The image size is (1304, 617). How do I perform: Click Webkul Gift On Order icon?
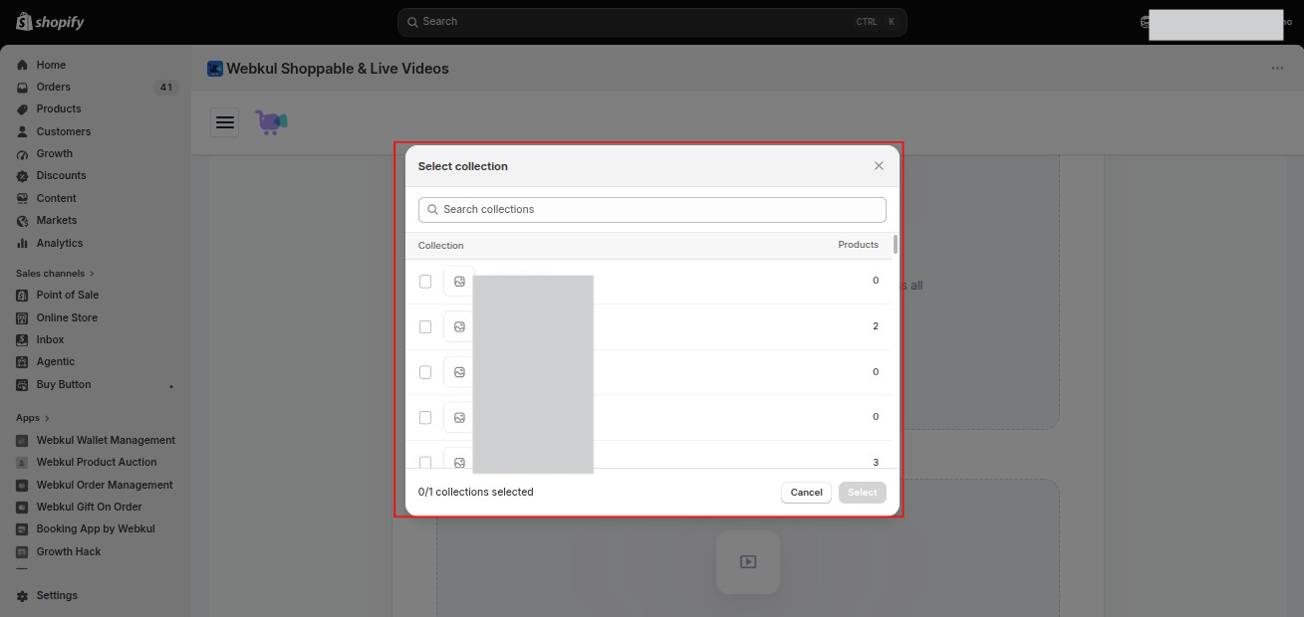click(x=23, y=507)
